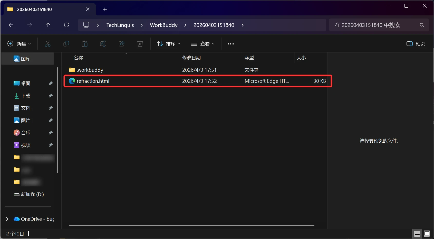Click the Rename icon in toolbar
This screenshot has height=239, width=434.
click(103, 44)
